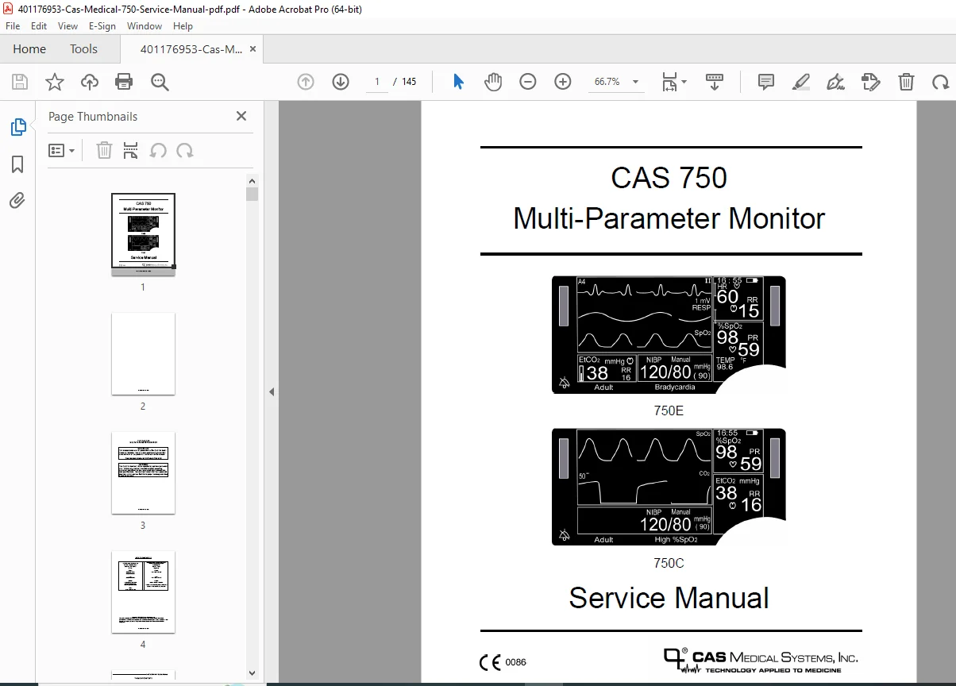This screenshot has height=686, width=956.
Task: Expand fit page tool dropdown arrow
Action: [x=684, y=82]
